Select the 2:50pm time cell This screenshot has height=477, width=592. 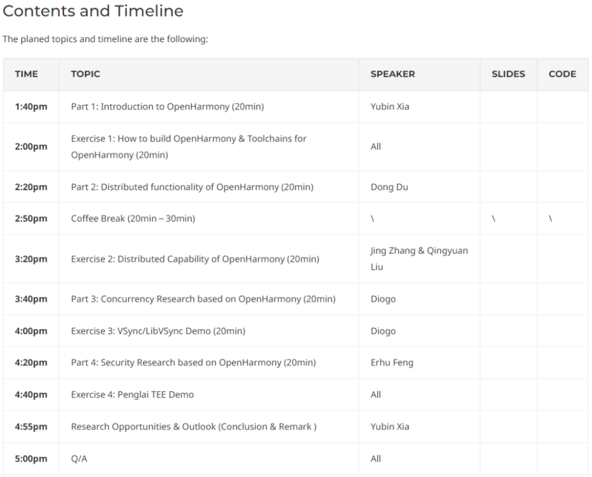[31, 218]
